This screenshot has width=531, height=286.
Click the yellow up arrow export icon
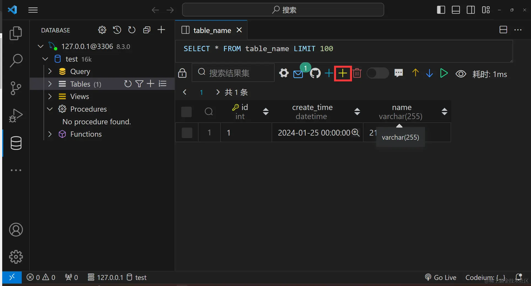pyautogui.click(x=415, y=73)
